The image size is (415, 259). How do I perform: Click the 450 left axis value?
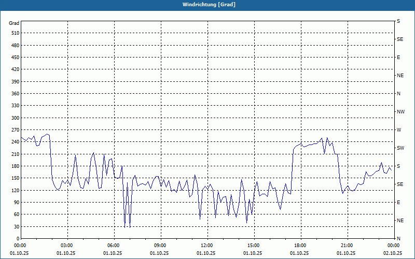coord(16,57)
